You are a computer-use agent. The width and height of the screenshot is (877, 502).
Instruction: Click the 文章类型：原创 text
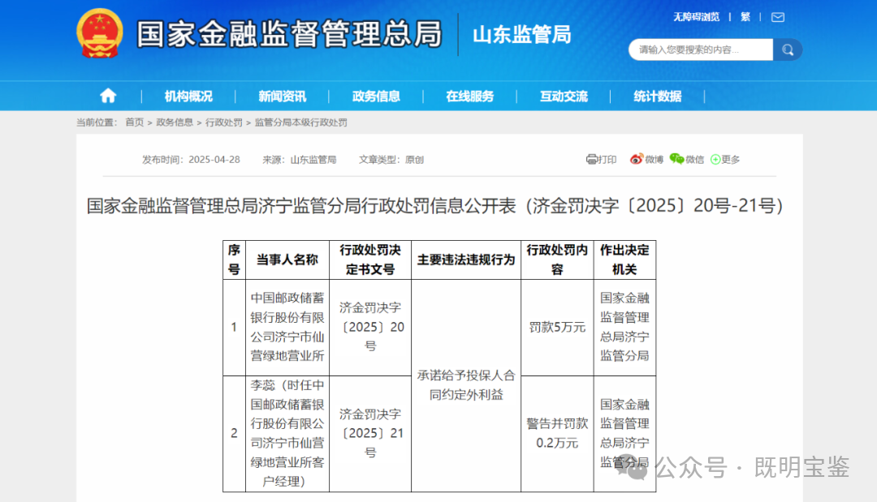coord(391,160)
